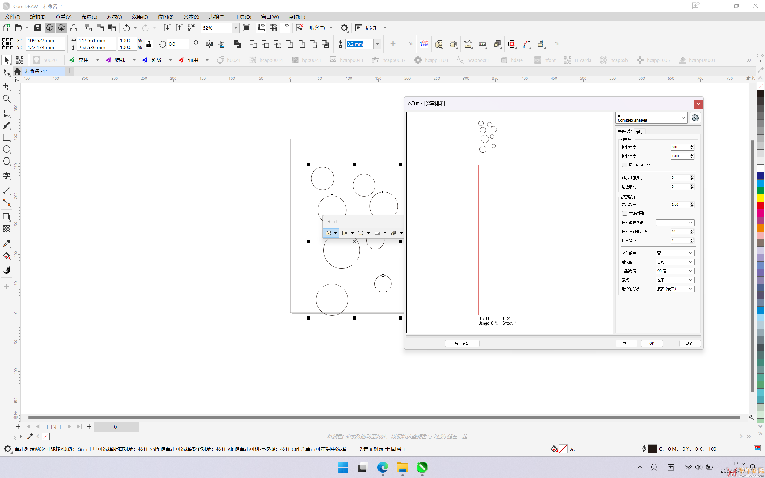Pick the red color swatch in palette
Viewport: 765px width, 478px height.
pos(760,206)
